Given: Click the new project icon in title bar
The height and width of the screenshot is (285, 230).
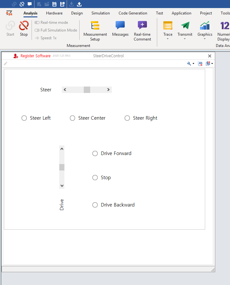Looking at the screenshot, I should (x=39, y=4).
